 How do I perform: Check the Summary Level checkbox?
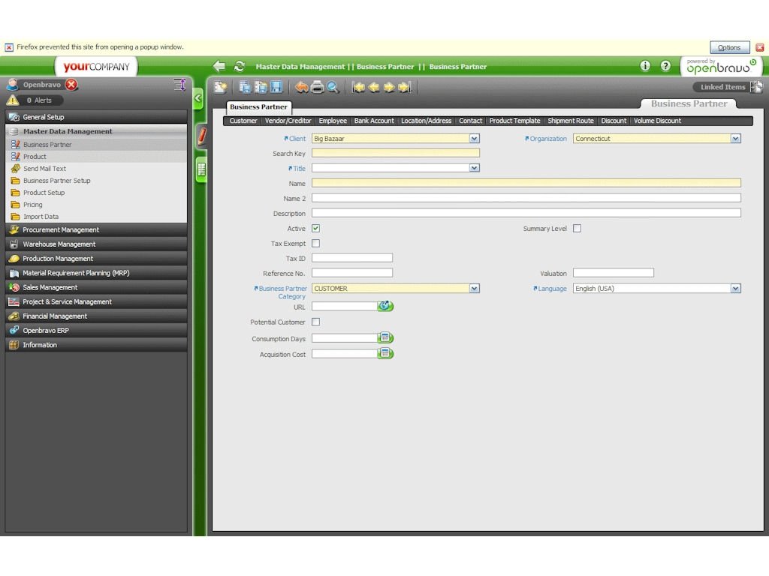click(578, 228)
